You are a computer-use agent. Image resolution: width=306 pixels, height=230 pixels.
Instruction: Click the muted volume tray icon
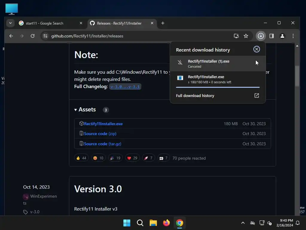pyautogui.click(x=270, y=223)
